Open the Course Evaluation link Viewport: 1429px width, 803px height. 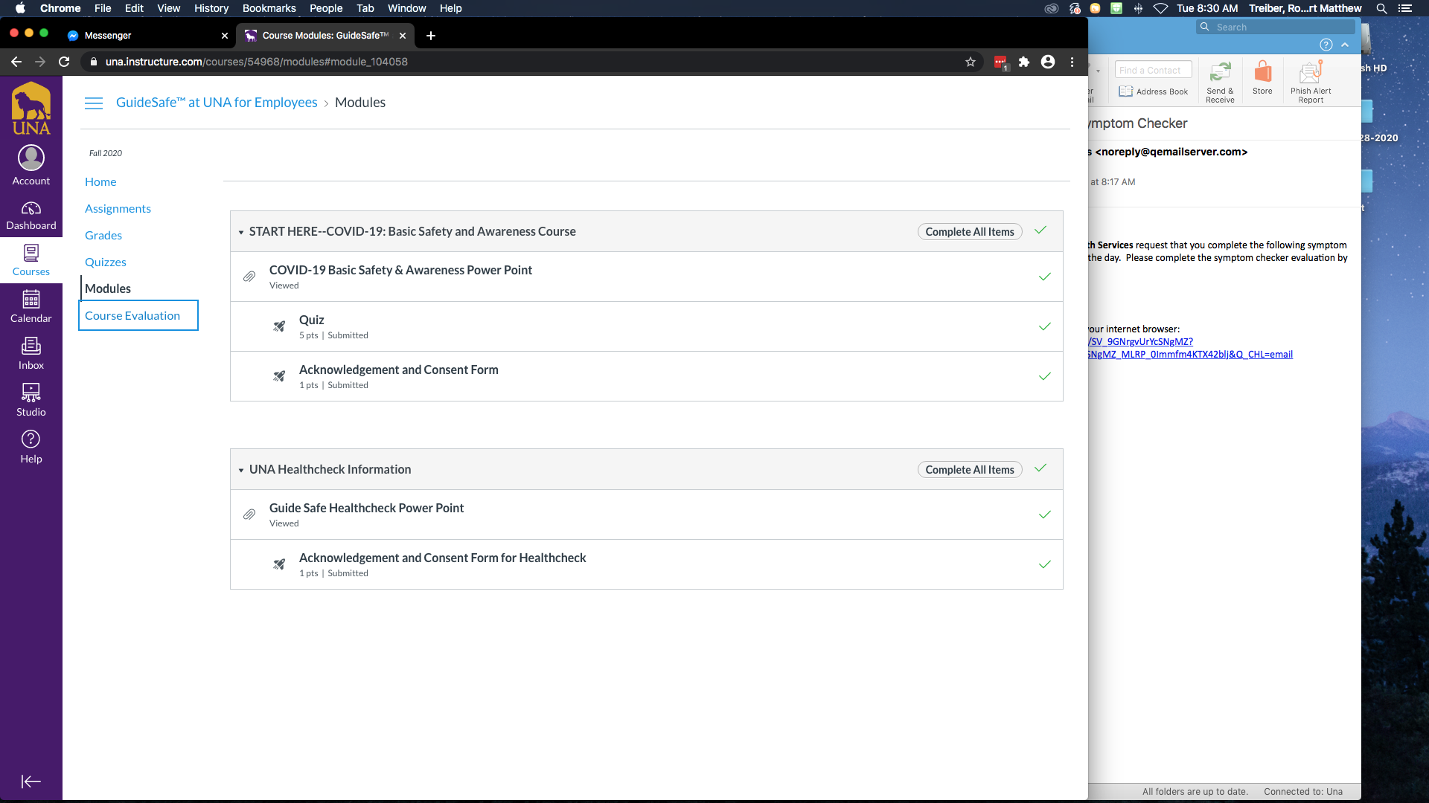[132, 315]
